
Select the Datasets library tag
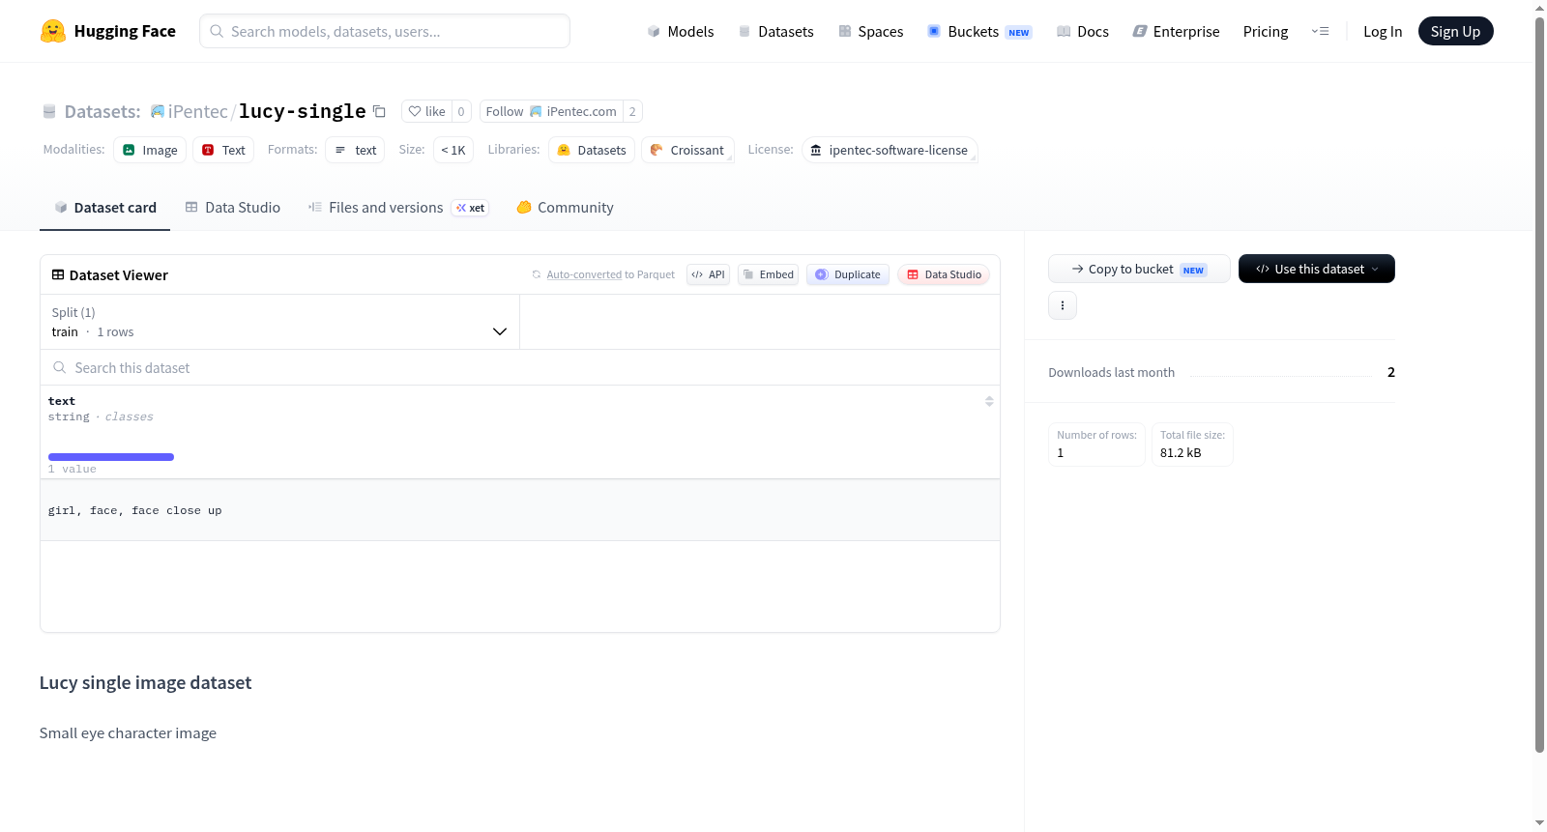click(x=592, y=151)
